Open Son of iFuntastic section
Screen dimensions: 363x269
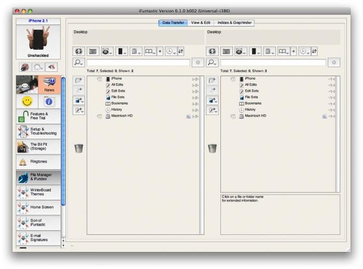(38, 223)
